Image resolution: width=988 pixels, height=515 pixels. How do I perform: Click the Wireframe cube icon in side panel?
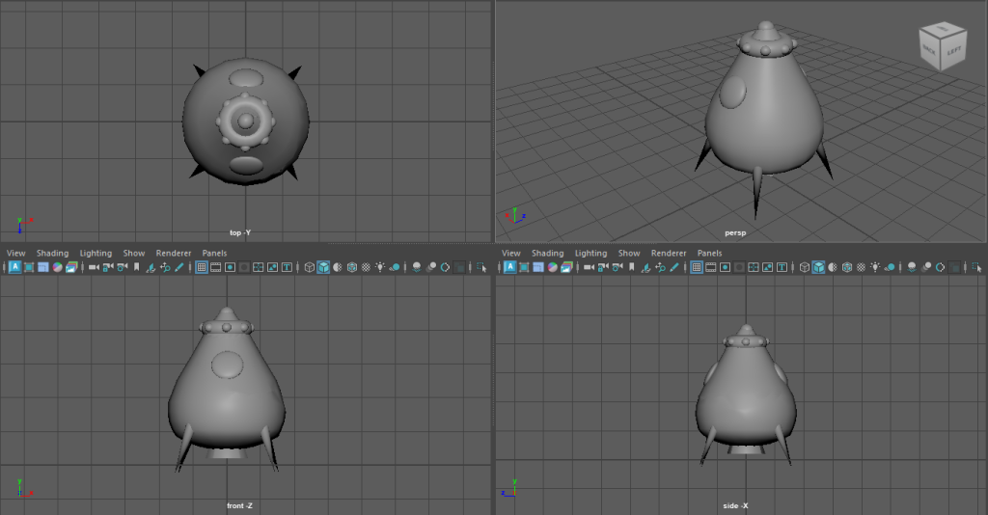point(804,267)
